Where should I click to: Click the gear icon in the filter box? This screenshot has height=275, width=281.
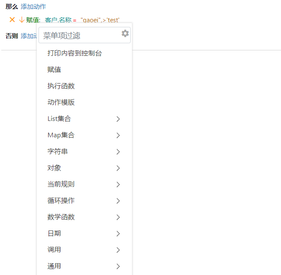click(x=125, y=34)
